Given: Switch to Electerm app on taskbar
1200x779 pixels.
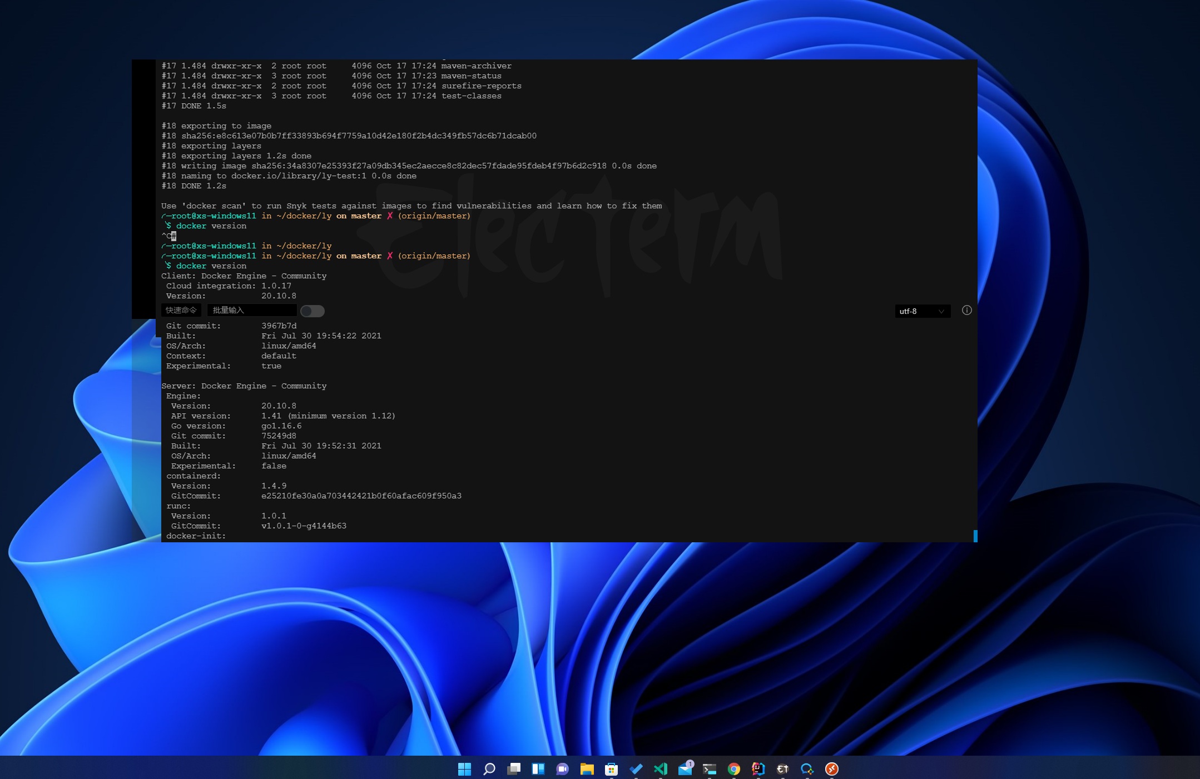Looking at the screenshot, I should click(x=783, y=769).
